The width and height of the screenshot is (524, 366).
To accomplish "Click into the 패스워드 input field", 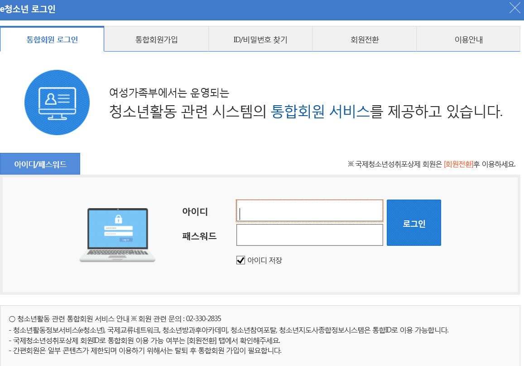I will (x=310, y=235).
